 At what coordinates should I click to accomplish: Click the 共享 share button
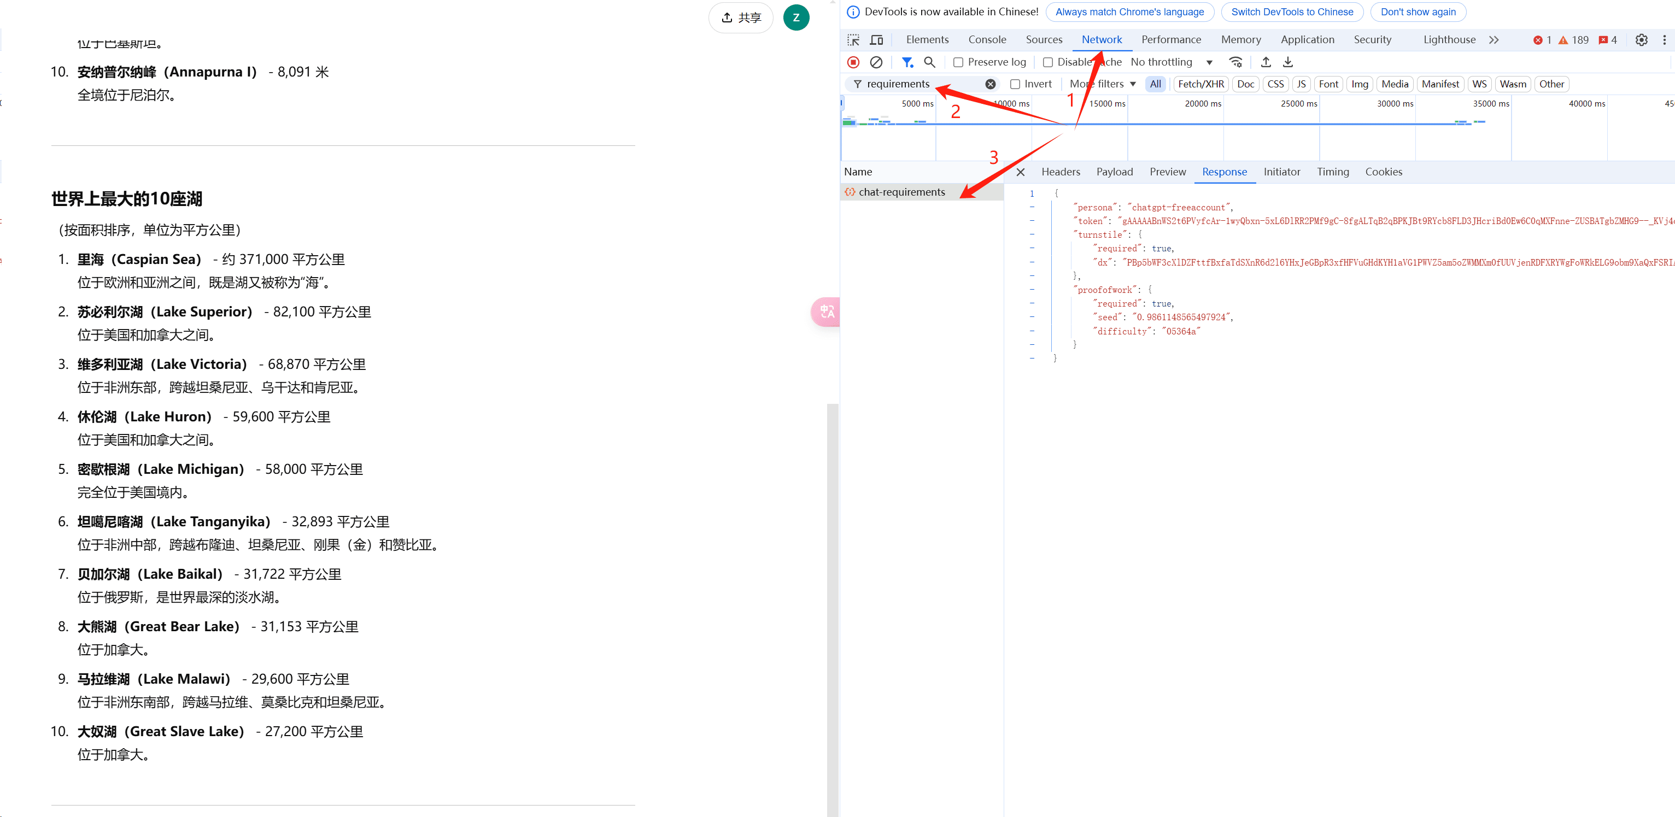741,17
